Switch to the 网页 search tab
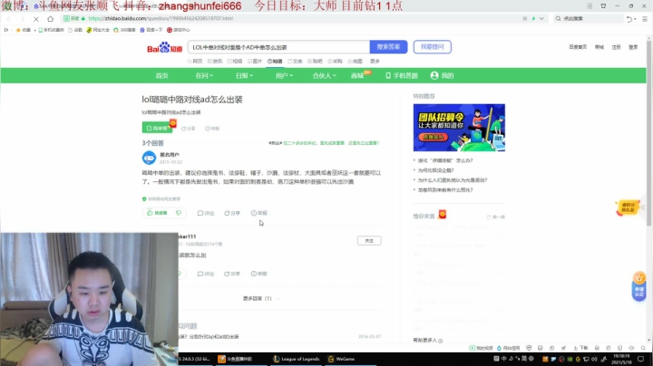Viewport: 653px width, 366px height. point(194,61)
